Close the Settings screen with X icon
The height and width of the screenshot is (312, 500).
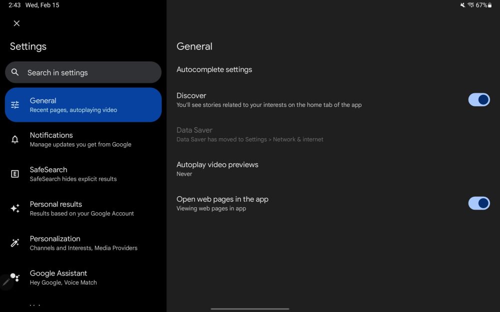pos(16,23)
